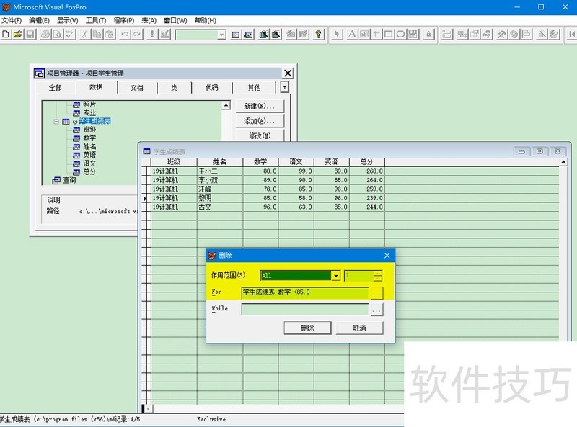Toggle the Button Lock padlock icon

[428, 34]
